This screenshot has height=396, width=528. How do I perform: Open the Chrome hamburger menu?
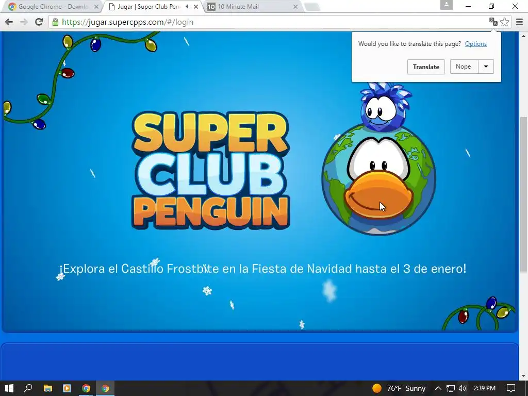(x=519, y=22)
